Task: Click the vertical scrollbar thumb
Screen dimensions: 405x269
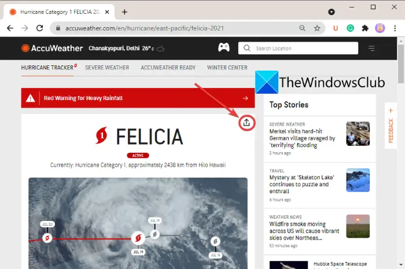Action: click(x=401, y=64)
